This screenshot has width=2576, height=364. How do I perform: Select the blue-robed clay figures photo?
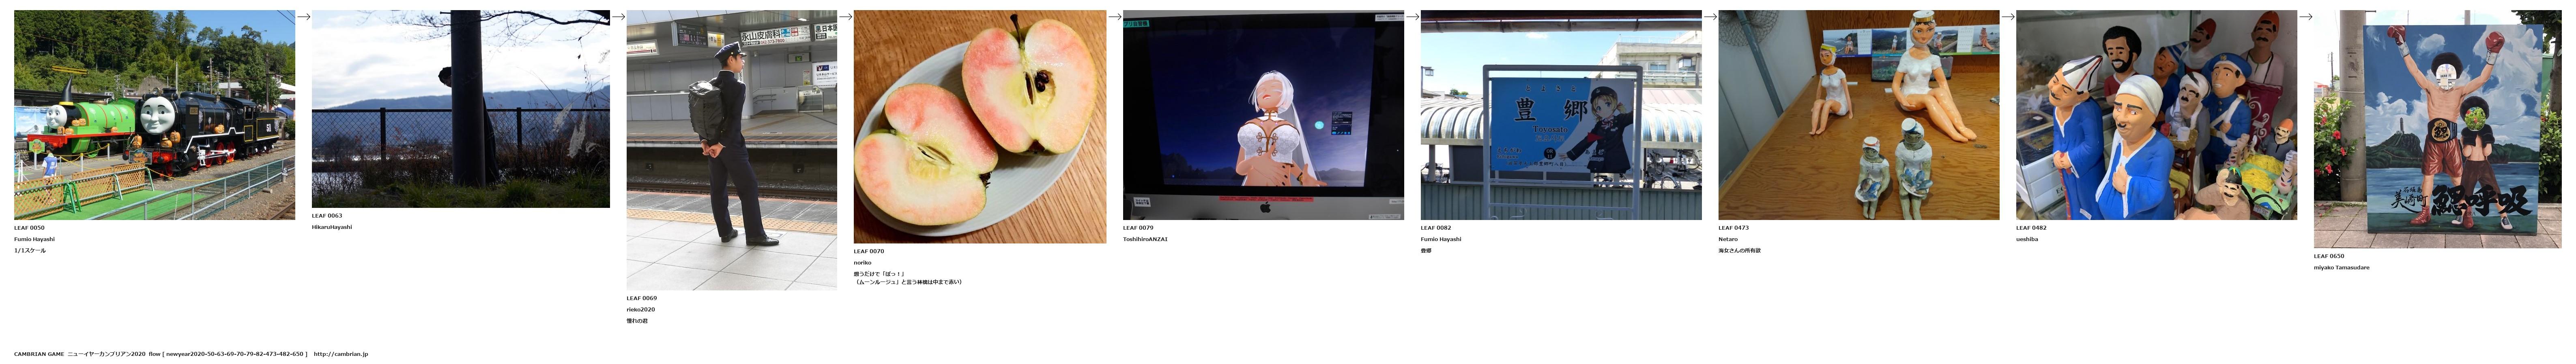(x=2156, y=115)
